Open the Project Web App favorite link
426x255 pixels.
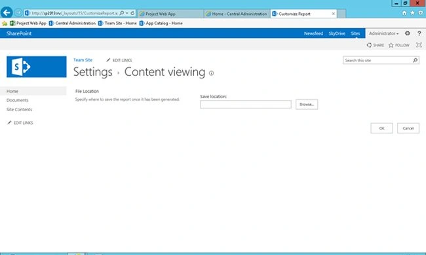coord(28,24)
